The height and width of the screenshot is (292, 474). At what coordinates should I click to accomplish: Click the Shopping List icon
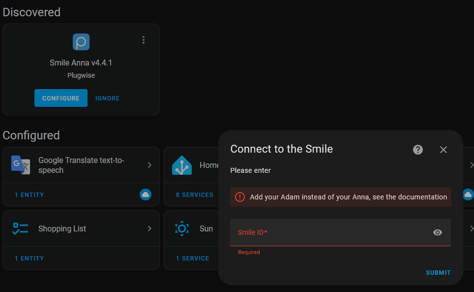click(21, 228)
